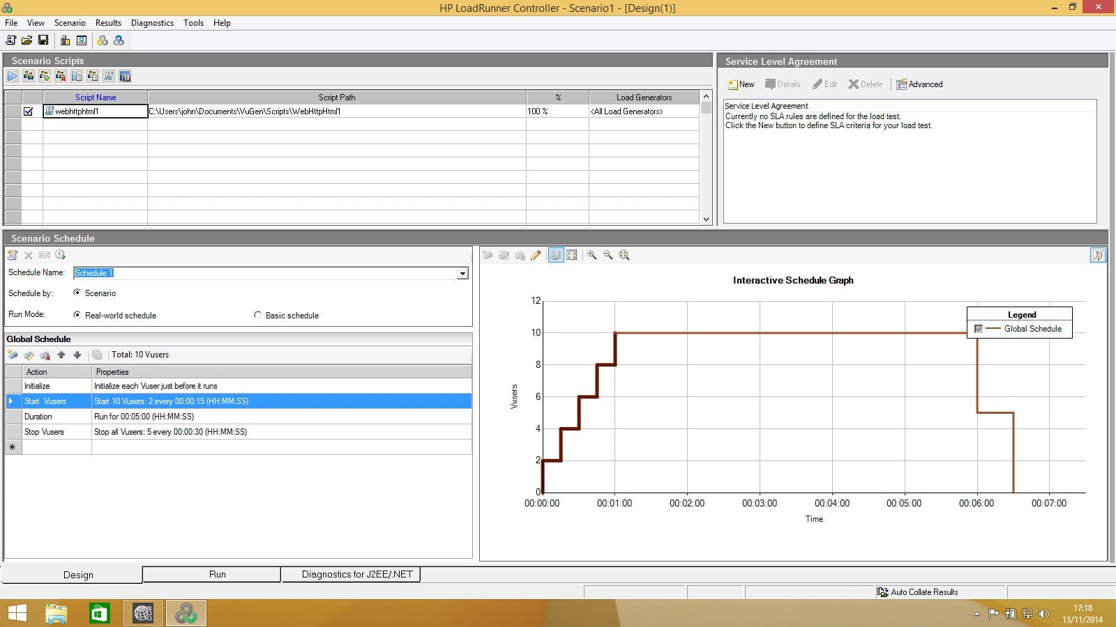Toggle Global Schedule legend checkbox
The height and width of the screenshot is (627, 1116).
[x=978, y=329]
